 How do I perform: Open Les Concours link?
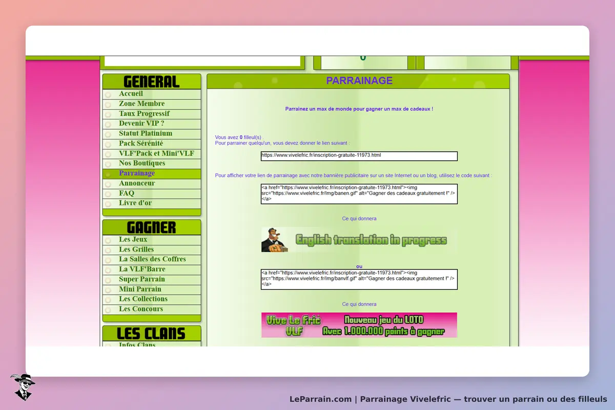141,309
